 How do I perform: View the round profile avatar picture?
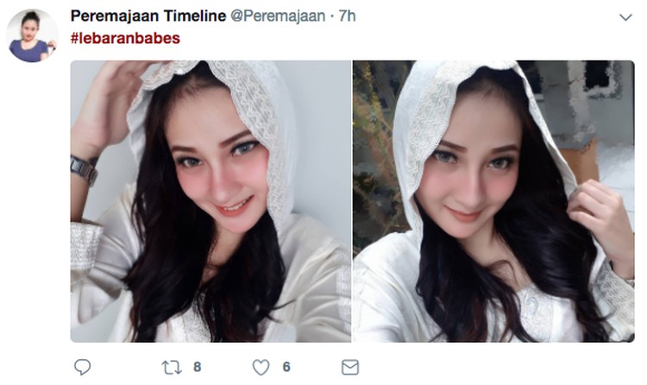coord(32,35)
